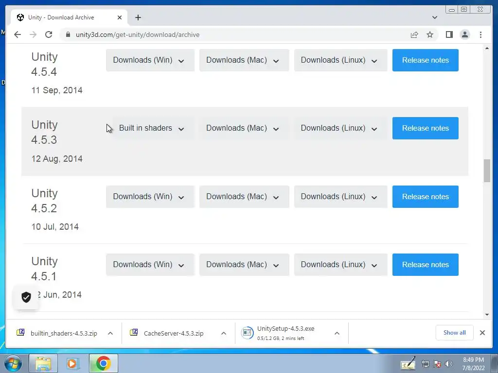Open the Chrome three-dot menu
The height and width of the screenshot is (373, 498).
pyautogui.click(x=480, y=34)
